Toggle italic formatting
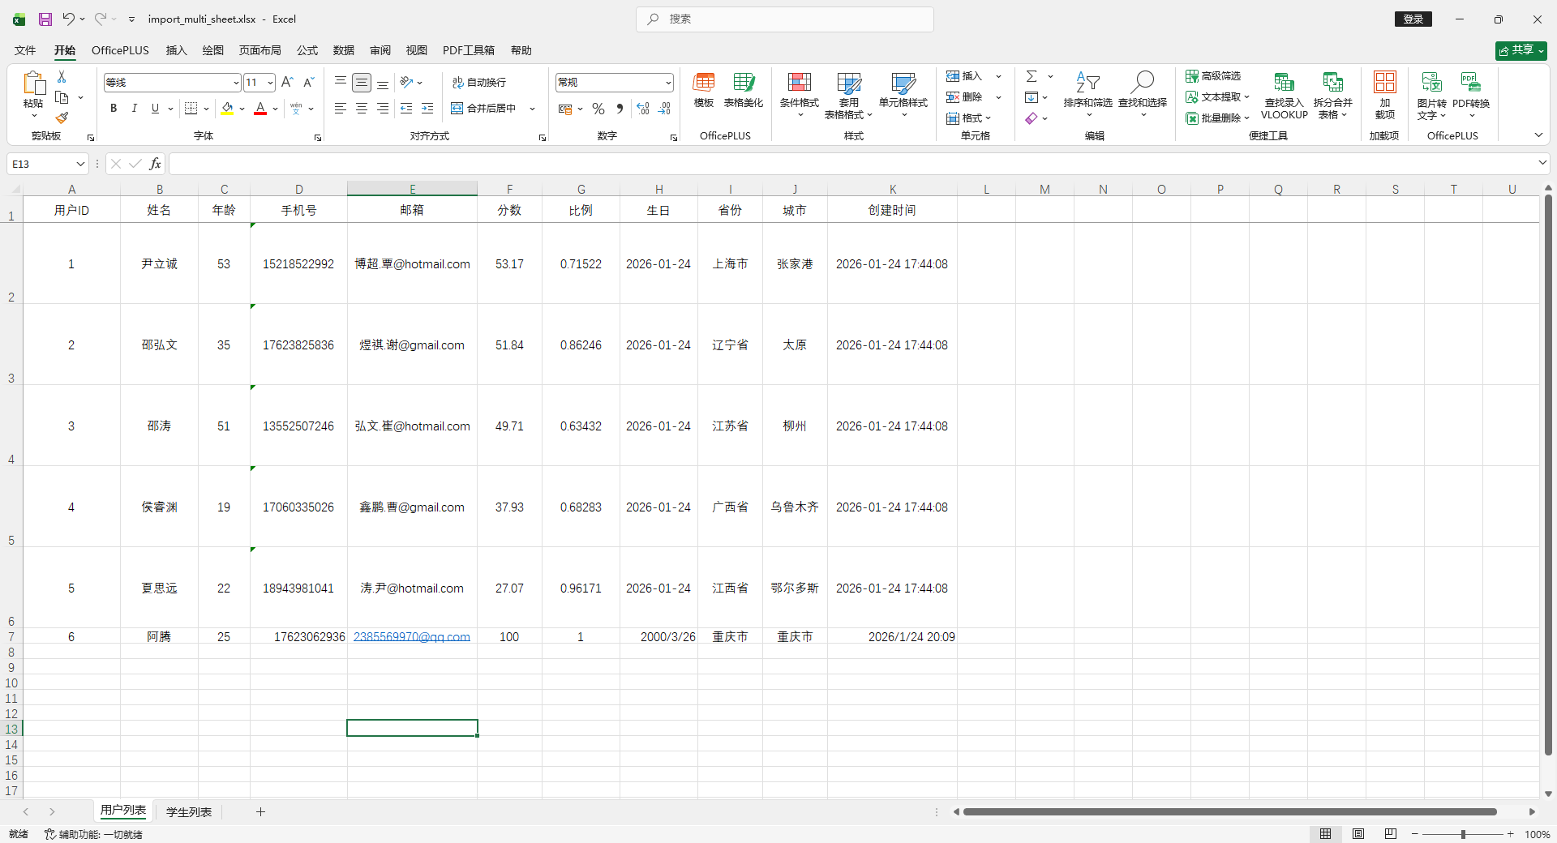 pos(135,109)
